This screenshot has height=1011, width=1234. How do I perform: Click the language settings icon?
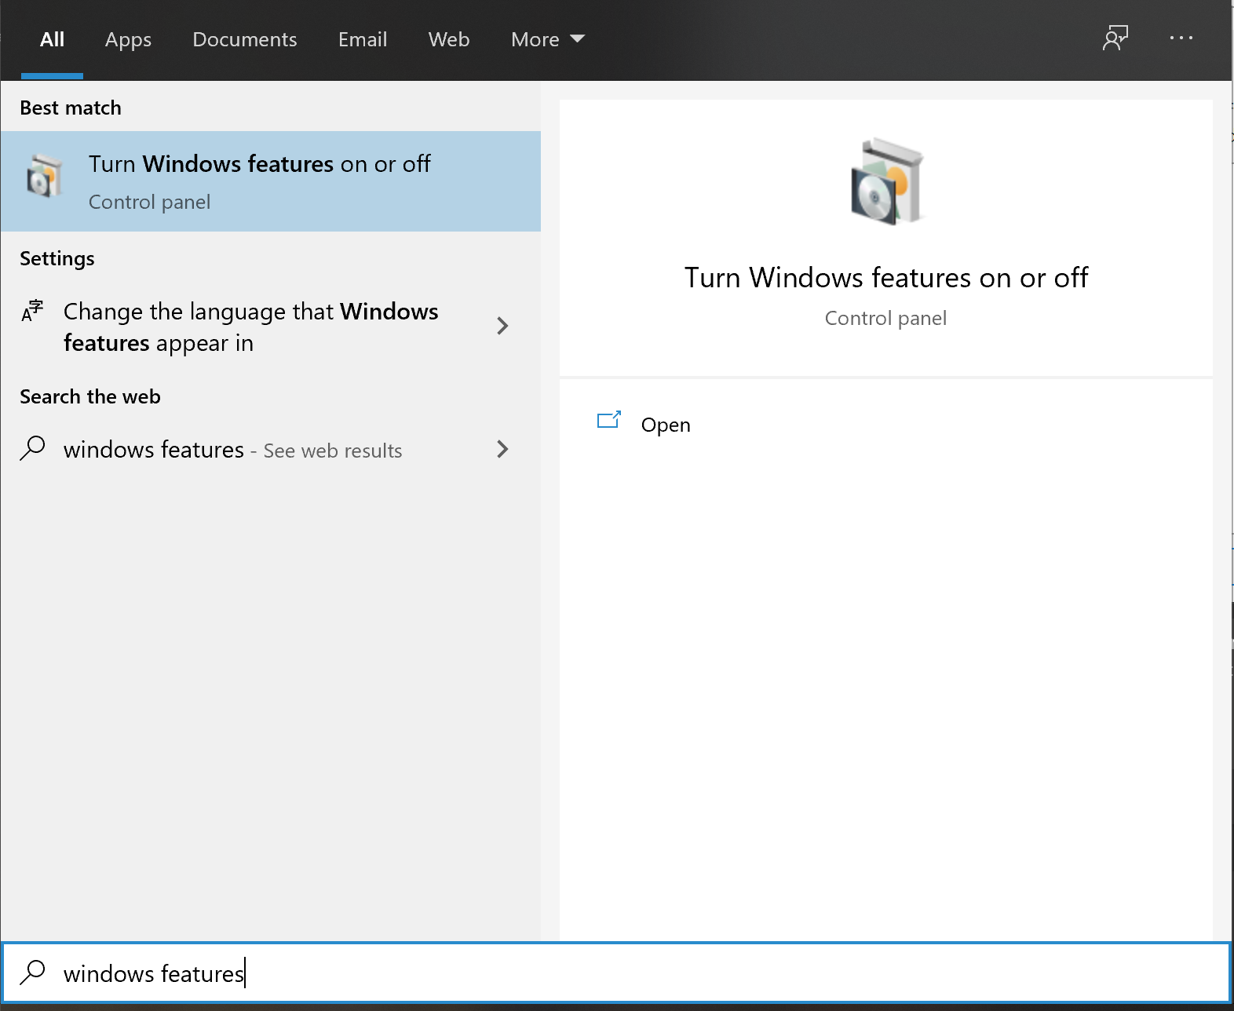click(32, 311)
